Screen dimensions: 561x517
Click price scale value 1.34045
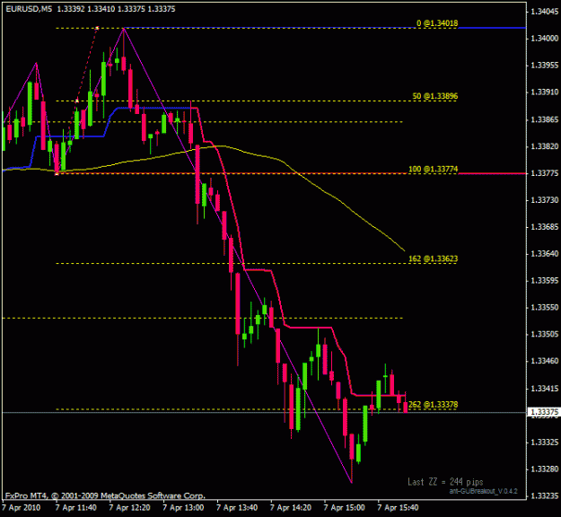tap(545, 12)
